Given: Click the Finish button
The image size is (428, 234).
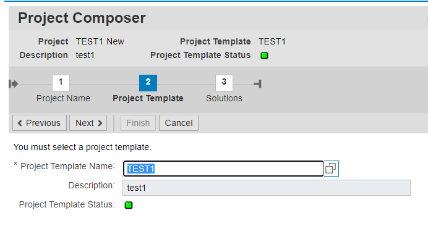Looking at the screenshot, I should coord(138,123).
